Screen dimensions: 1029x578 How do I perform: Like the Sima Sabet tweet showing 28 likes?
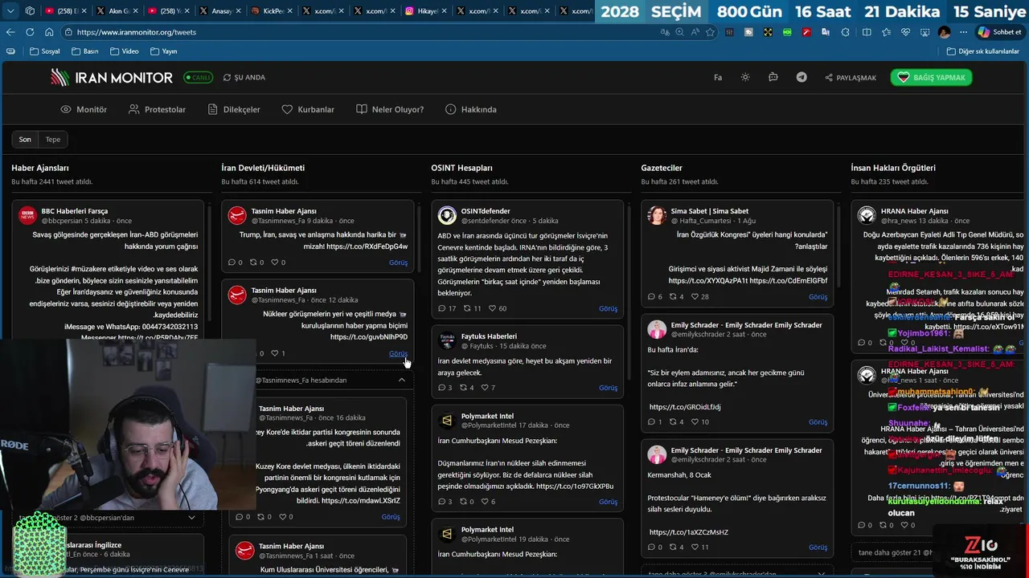tap(699, 296)
